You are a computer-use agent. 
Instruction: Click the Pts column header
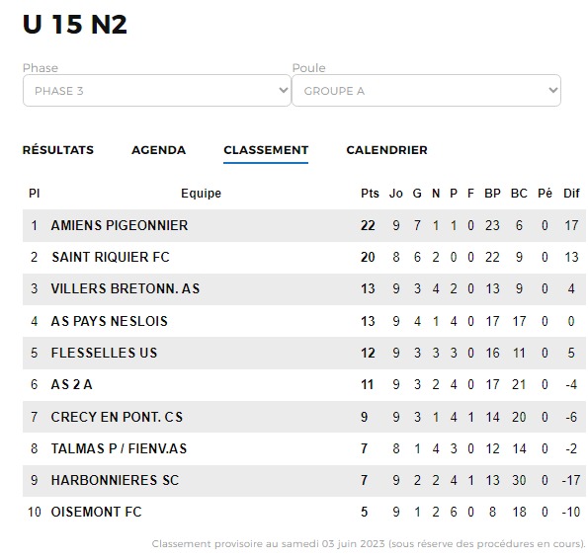tap(370, 194)
